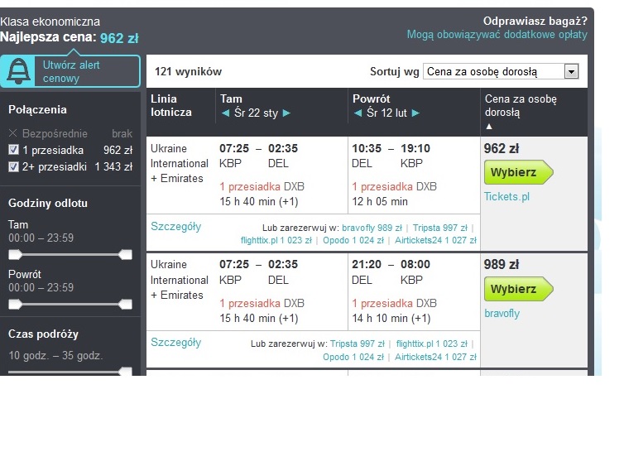This screenshot has height=471, width=624.
Task: Go to next outbound date arrow
Action: click(286, 113)
